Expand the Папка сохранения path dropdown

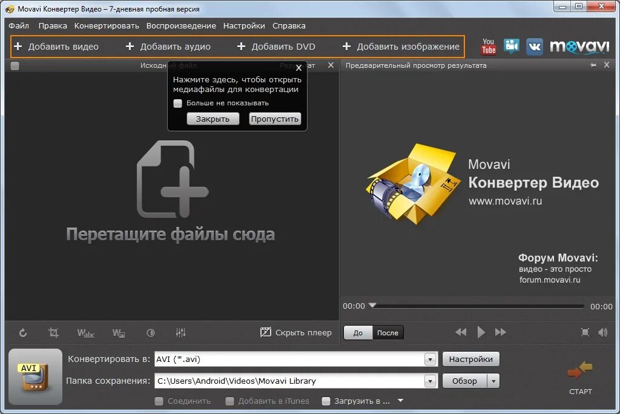(x=430, y=381)
